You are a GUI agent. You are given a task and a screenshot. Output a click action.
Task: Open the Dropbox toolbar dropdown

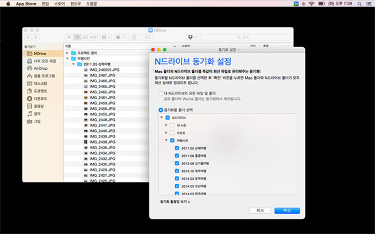click(192, 37)
